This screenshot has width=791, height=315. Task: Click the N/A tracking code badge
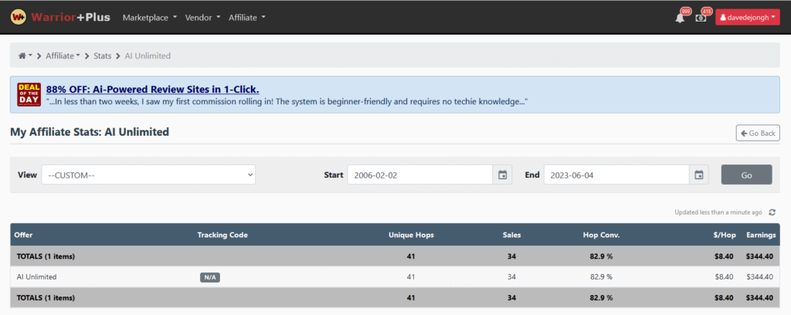[210, 277]
